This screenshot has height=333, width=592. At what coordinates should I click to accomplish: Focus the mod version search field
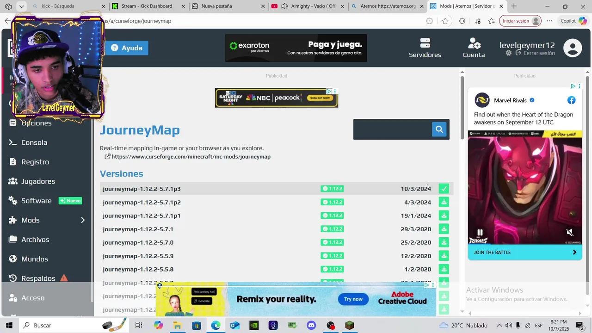[393, 129]
